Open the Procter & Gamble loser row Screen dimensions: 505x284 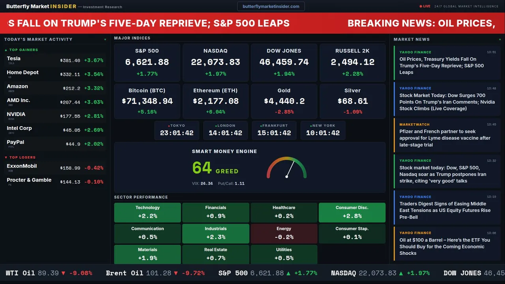pyautogui.click(x=55, y=182)
